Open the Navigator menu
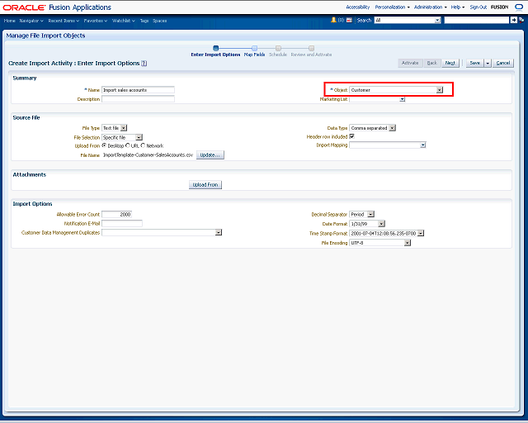528x423 pixels. pos(31,21)
